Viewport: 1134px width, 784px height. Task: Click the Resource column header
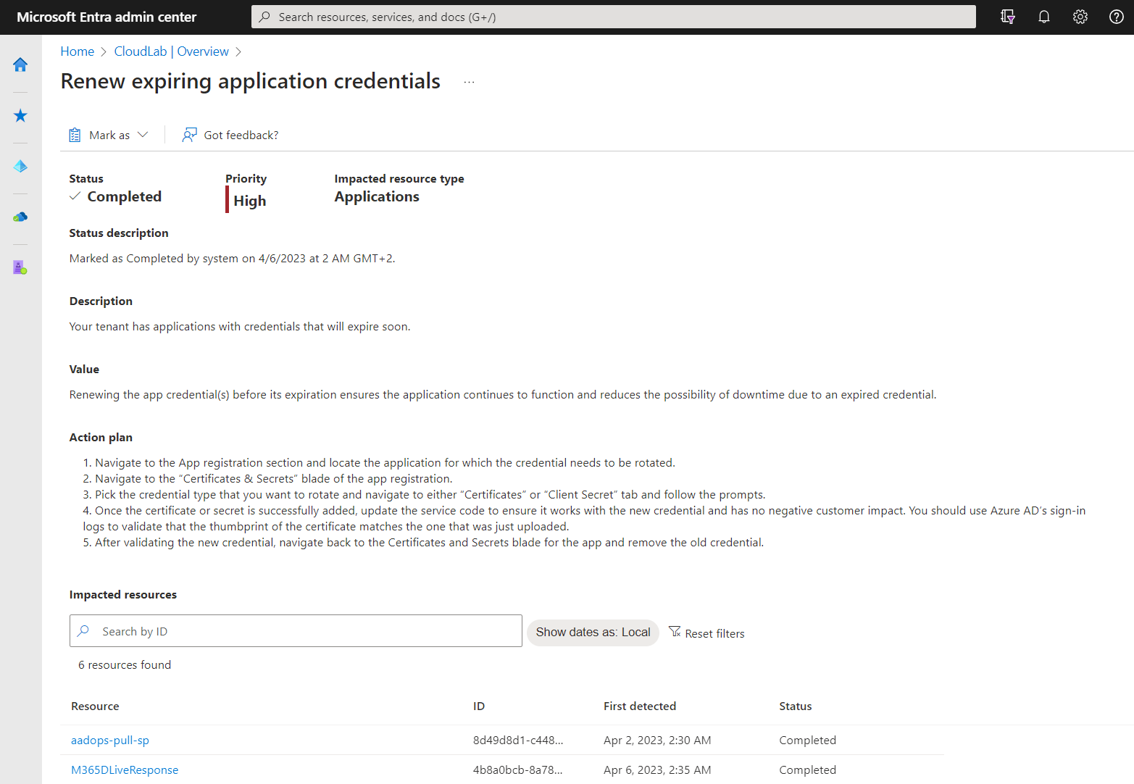[x=95, y=706]
